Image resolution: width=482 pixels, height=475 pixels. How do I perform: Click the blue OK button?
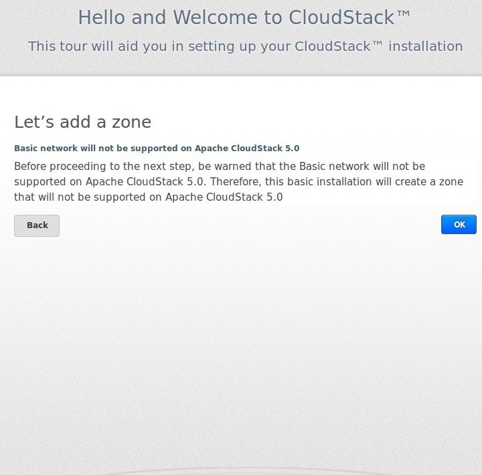pyautogui.click(x=459, y=225)
